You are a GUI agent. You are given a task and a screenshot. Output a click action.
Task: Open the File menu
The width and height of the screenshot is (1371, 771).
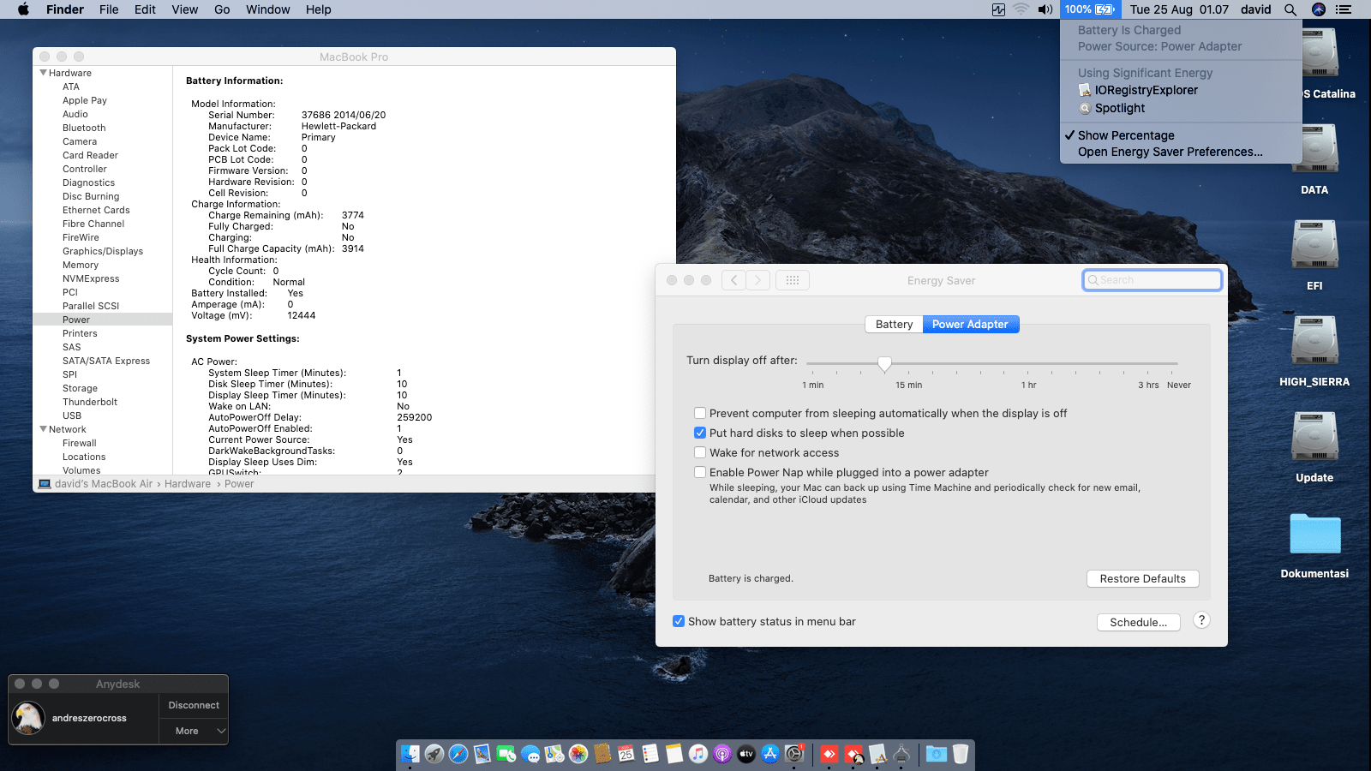pos(109,9)
